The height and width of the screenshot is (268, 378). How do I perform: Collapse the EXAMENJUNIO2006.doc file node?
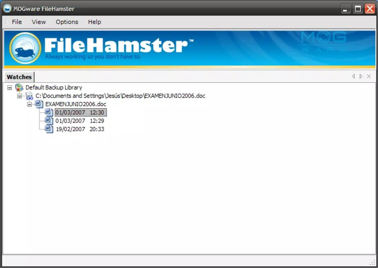(x=30, y=104)
